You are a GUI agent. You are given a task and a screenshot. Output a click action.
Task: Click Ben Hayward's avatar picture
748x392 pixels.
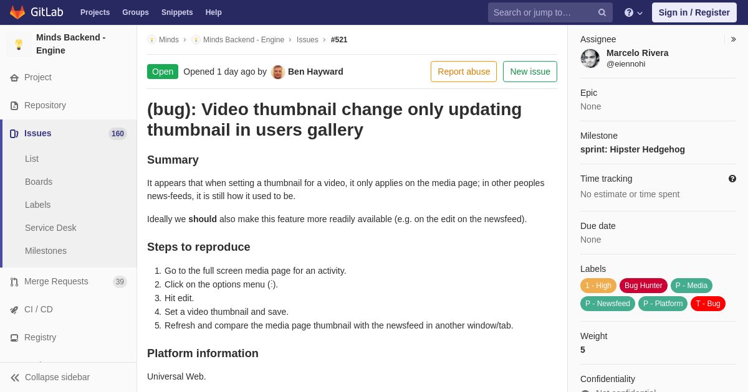pos(278,72)
